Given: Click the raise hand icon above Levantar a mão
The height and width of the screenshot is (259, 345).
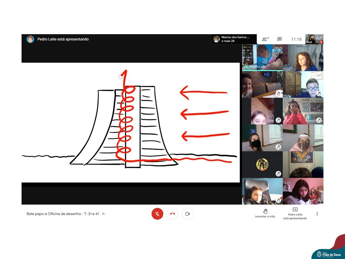Looking at the screenshot, I should click(x=265, y=211).
